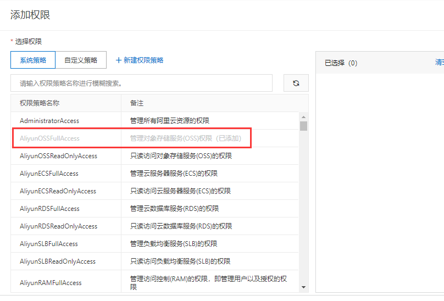Viewport: 444px width, 301px height.
Task: Switch to 自定义策略 tab
Action: tap(81, 60)
